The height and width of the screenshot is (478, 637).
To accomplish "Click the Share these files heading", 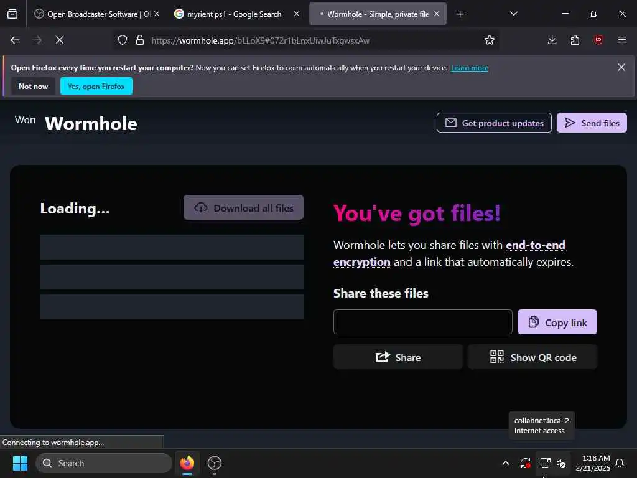I will click(381, 293).
